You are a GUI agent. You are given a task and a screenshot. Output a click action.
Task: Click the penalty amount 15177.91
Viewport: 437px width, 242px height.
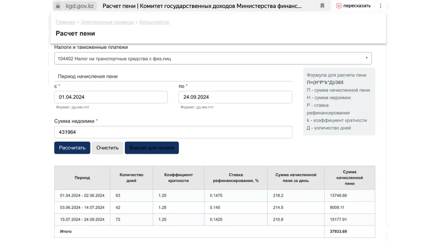[x=338, y=220]
